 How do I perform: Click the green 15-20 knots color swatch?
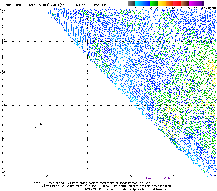point(154,4)
